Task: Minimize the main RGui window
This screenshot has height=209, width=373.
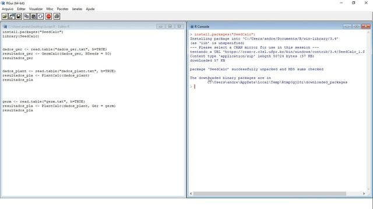Action: point(342,3)
